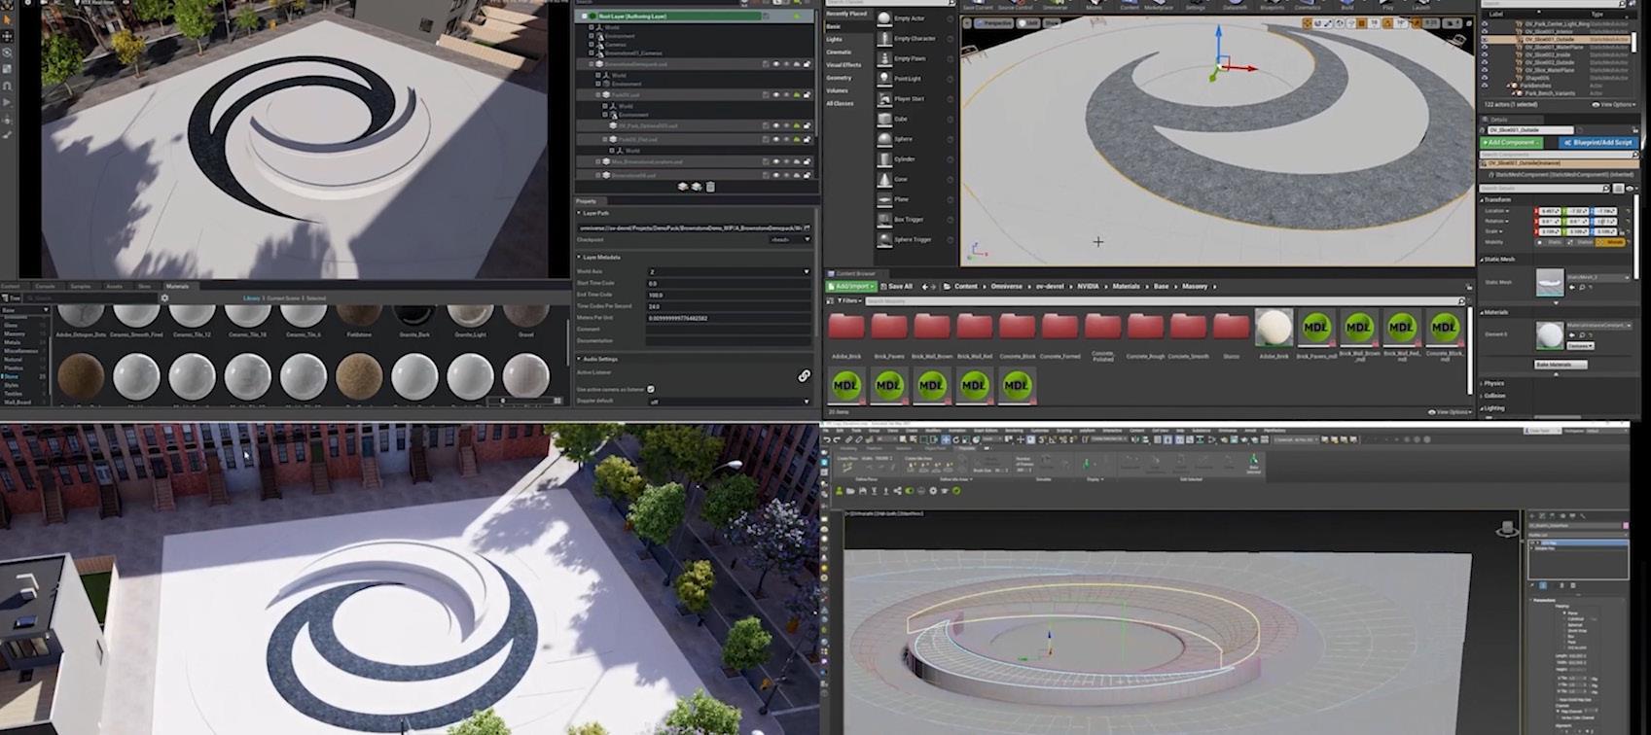Click the Play icon in Omniverse toolbar
Viewport: 1651px width, 735px height.
click(x=7, y=102)
